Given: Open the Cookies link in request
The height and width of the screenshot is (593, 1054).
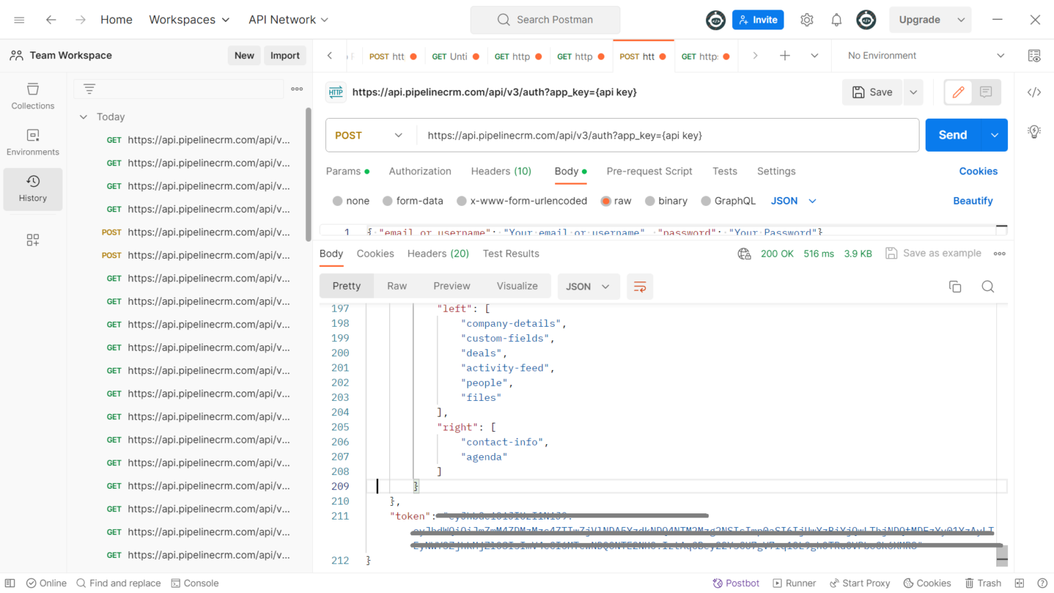Looking at the screenshot, I should point(978,172).
